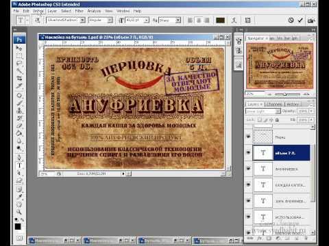Select the Brush tool

point(19,103)
